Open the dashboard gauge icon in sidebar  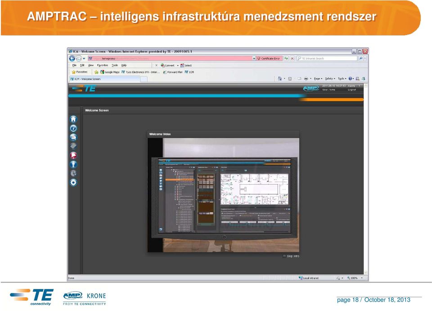pos(73,128)
